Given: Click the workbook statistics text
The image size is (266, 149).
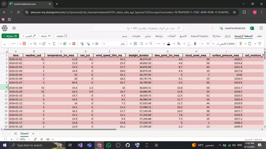Looking at the screenshot, I should (x=253, y=139).
